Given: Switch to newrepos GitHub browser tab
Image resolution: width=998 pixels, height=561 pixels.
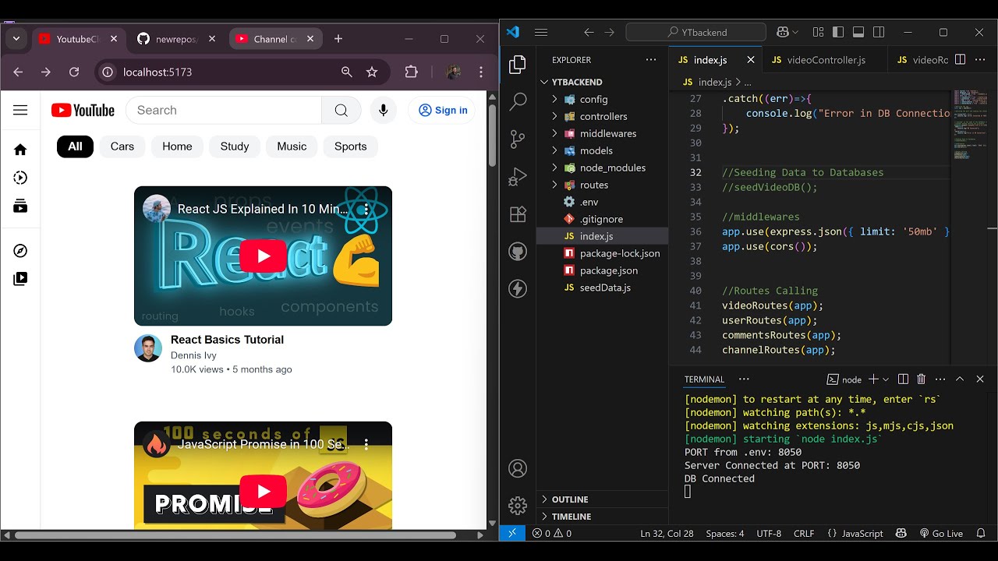Looking at the screenshot, I should coord(176,39).
